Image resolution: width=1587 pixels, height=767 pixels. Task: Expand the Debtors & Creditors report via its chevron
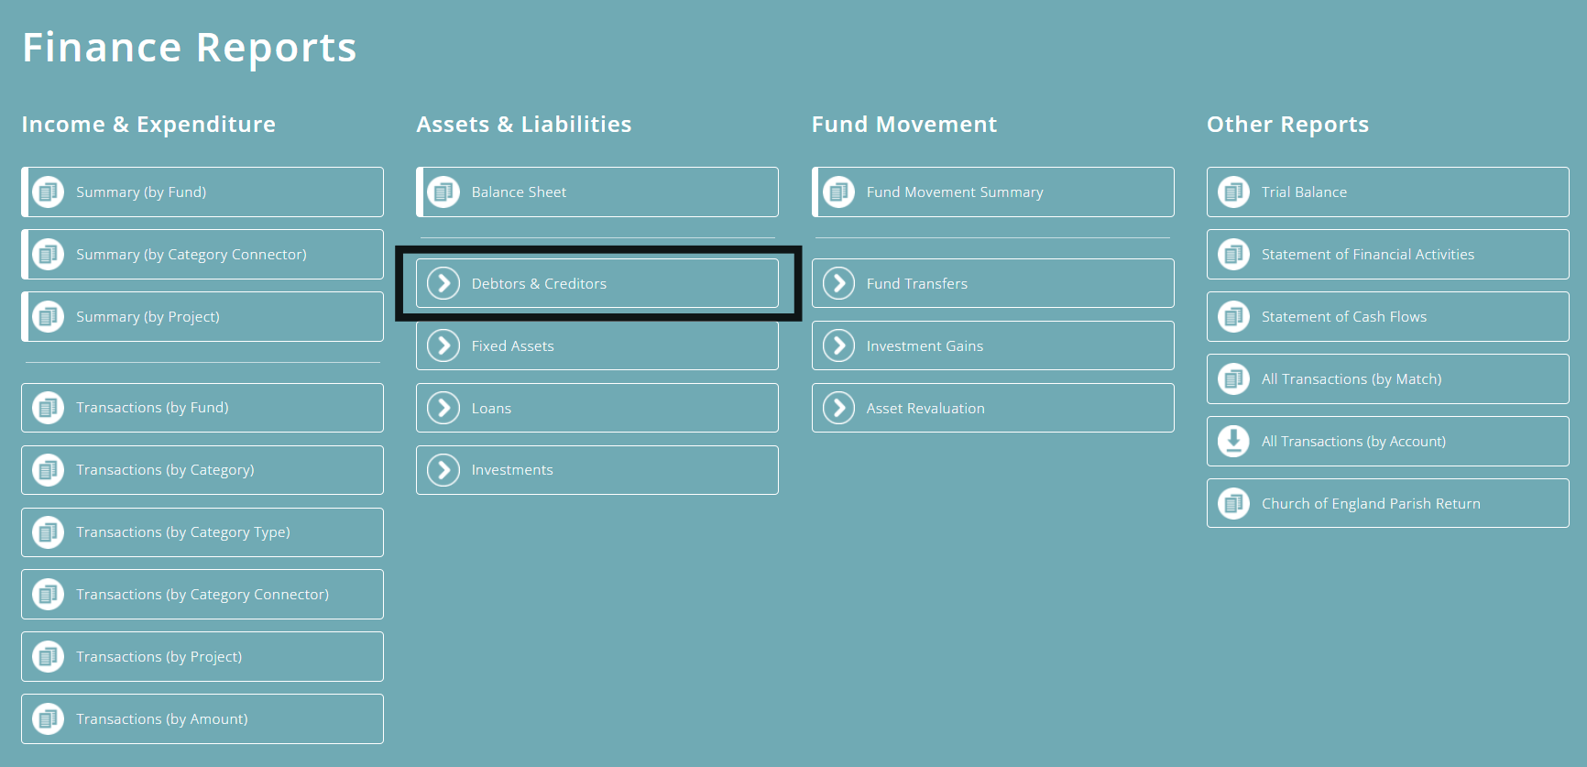(443, 283)
